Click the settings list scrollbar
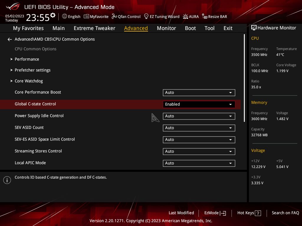Image resolution: width=302 pixels, height=226 pixels. coord(244,78)
